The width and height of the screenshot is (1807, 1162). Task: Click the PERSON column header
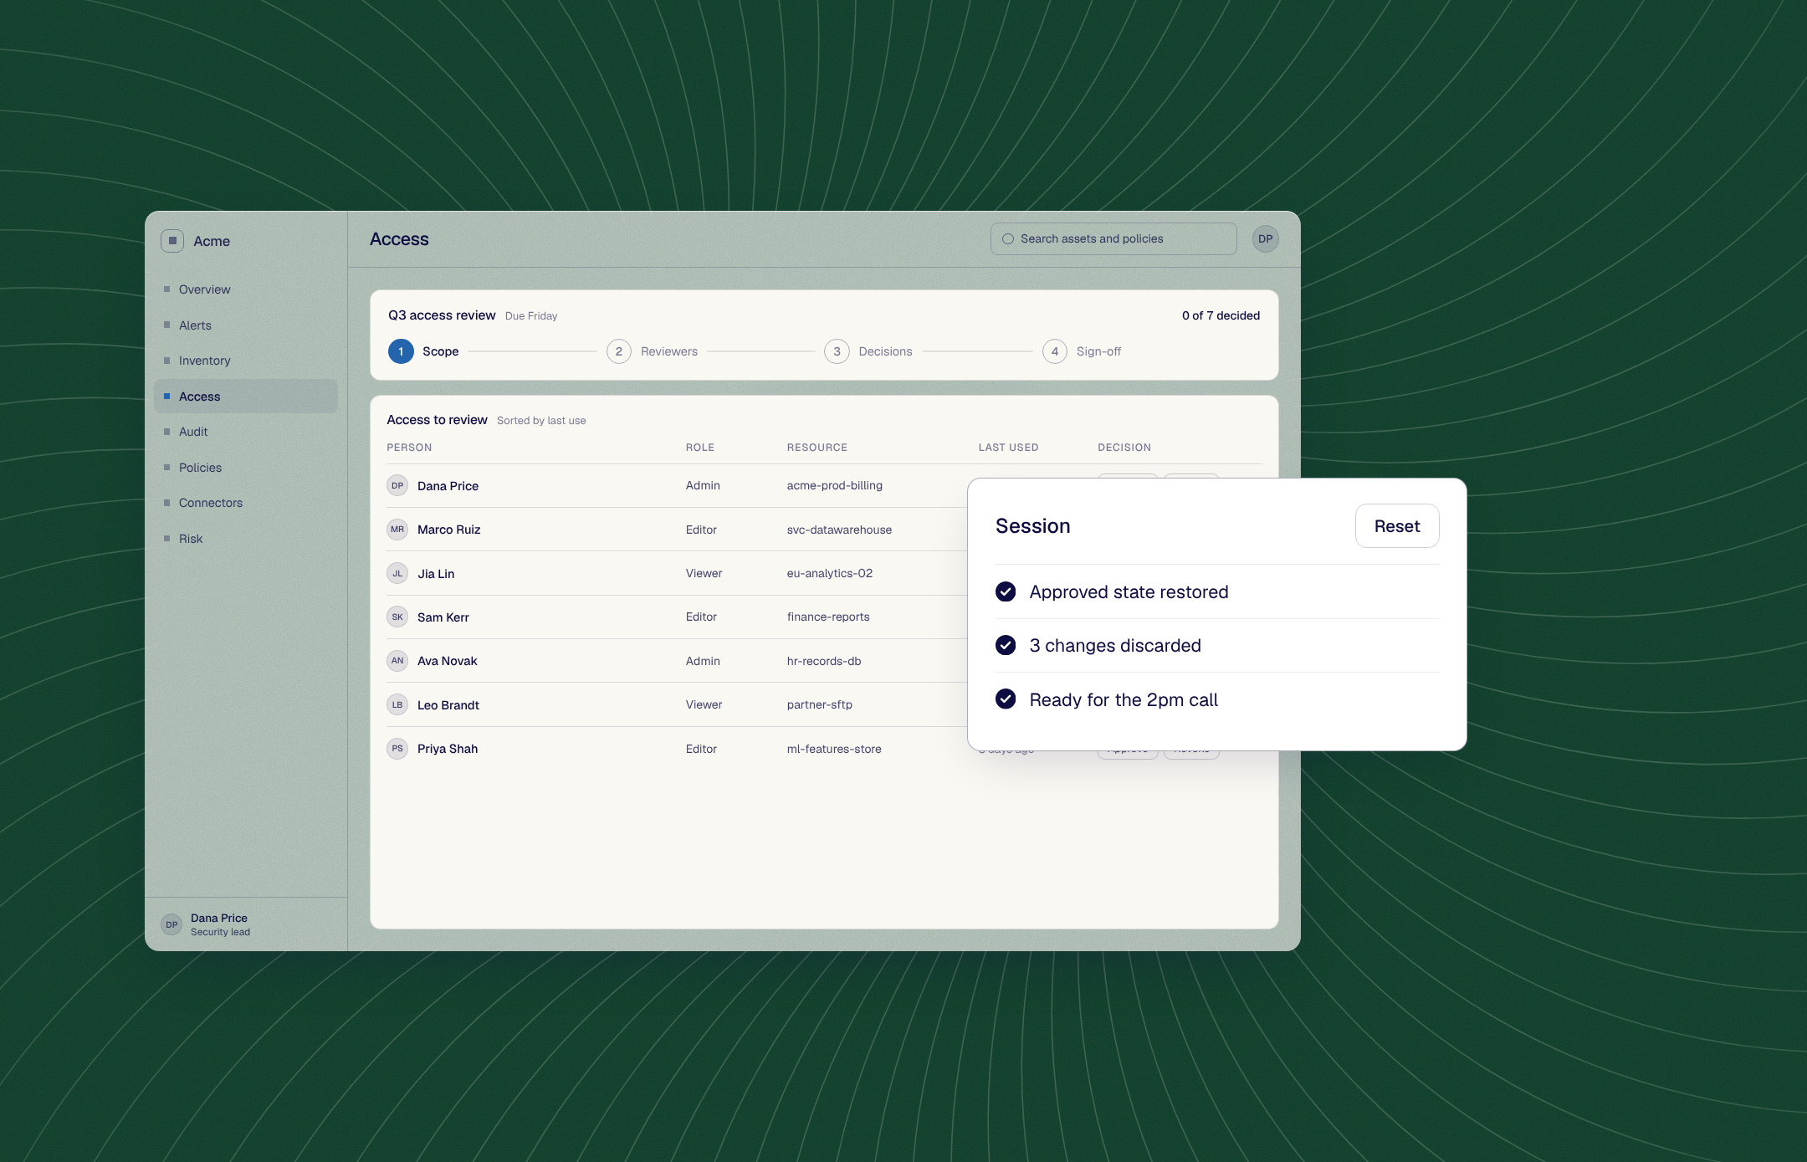click(x=409, y=448)
